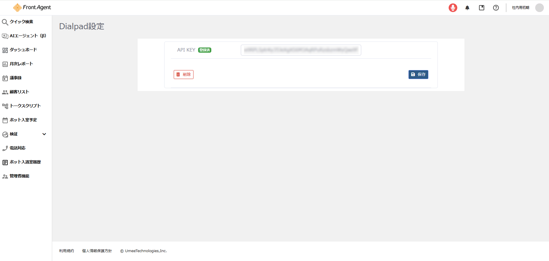Open 電話対応 in sidebar
Viewport: 549px width, 261px height.
coord(17,148)
